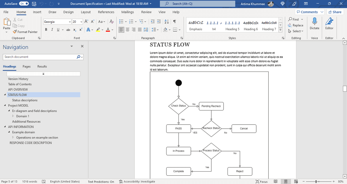Open the Comments pane button
The height and width of the screenshot is (184, 347).
pos(309,12)
